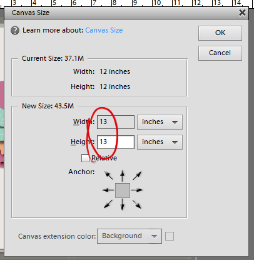
Task: Click the new Height input field
Action: [116, 142]
